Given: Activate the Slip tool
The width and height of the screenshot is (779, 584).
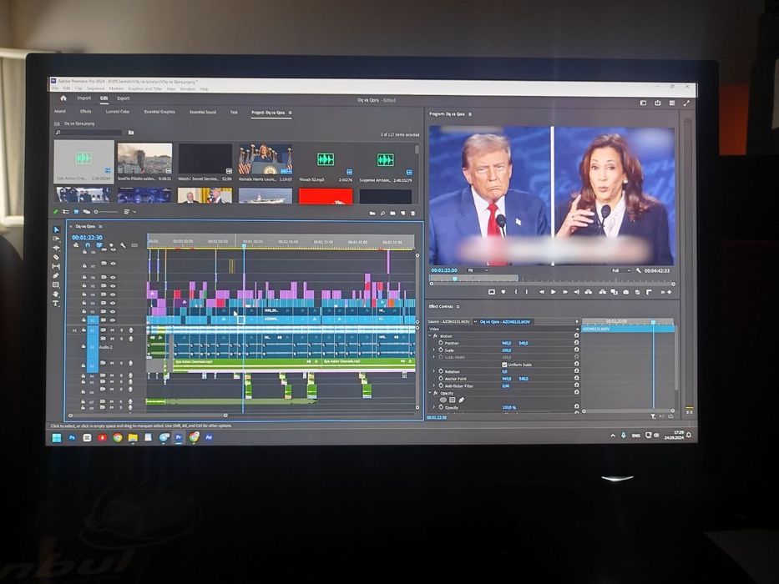Looking at the screenshot, I should (x=56, y=266).
